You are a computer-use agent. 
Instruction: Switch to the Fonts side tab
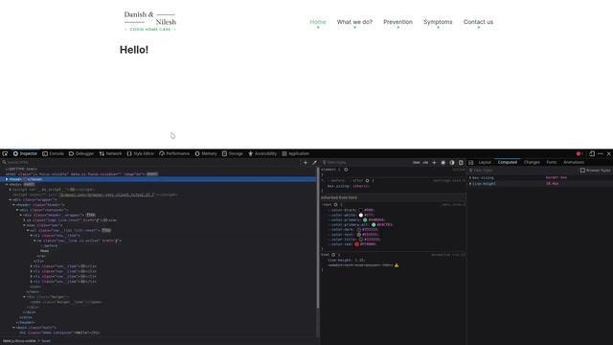(x=552, y=162)
